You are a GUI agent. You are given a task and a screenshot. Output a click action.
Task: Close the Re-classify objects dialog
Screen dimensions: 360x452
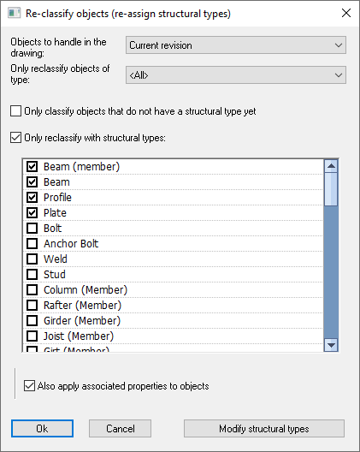(345, 13)
